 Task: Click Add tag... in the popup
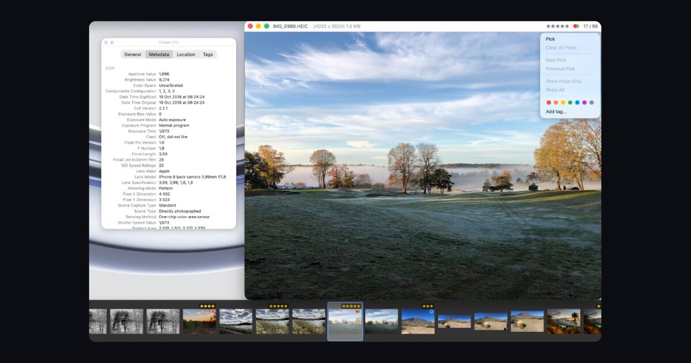[556, 112]
